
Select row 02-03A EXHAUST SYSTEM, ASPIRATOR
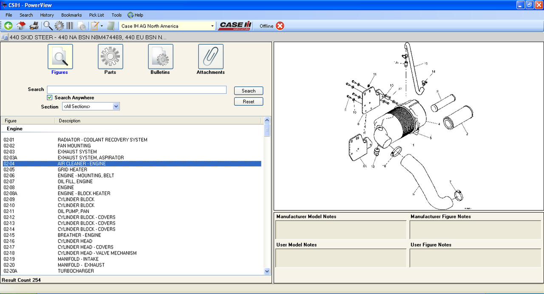tap(132, 158)
